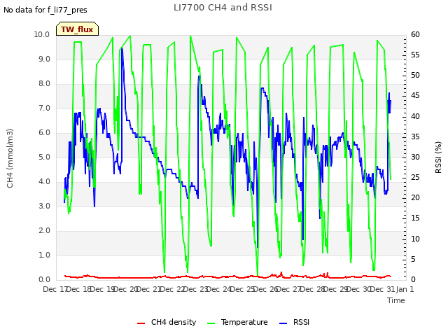Image resolution: width=448 pixels, height=336 pixels.
Task: Click the Dec 22 x-axis tick label
Action: (x=173, y=289)
